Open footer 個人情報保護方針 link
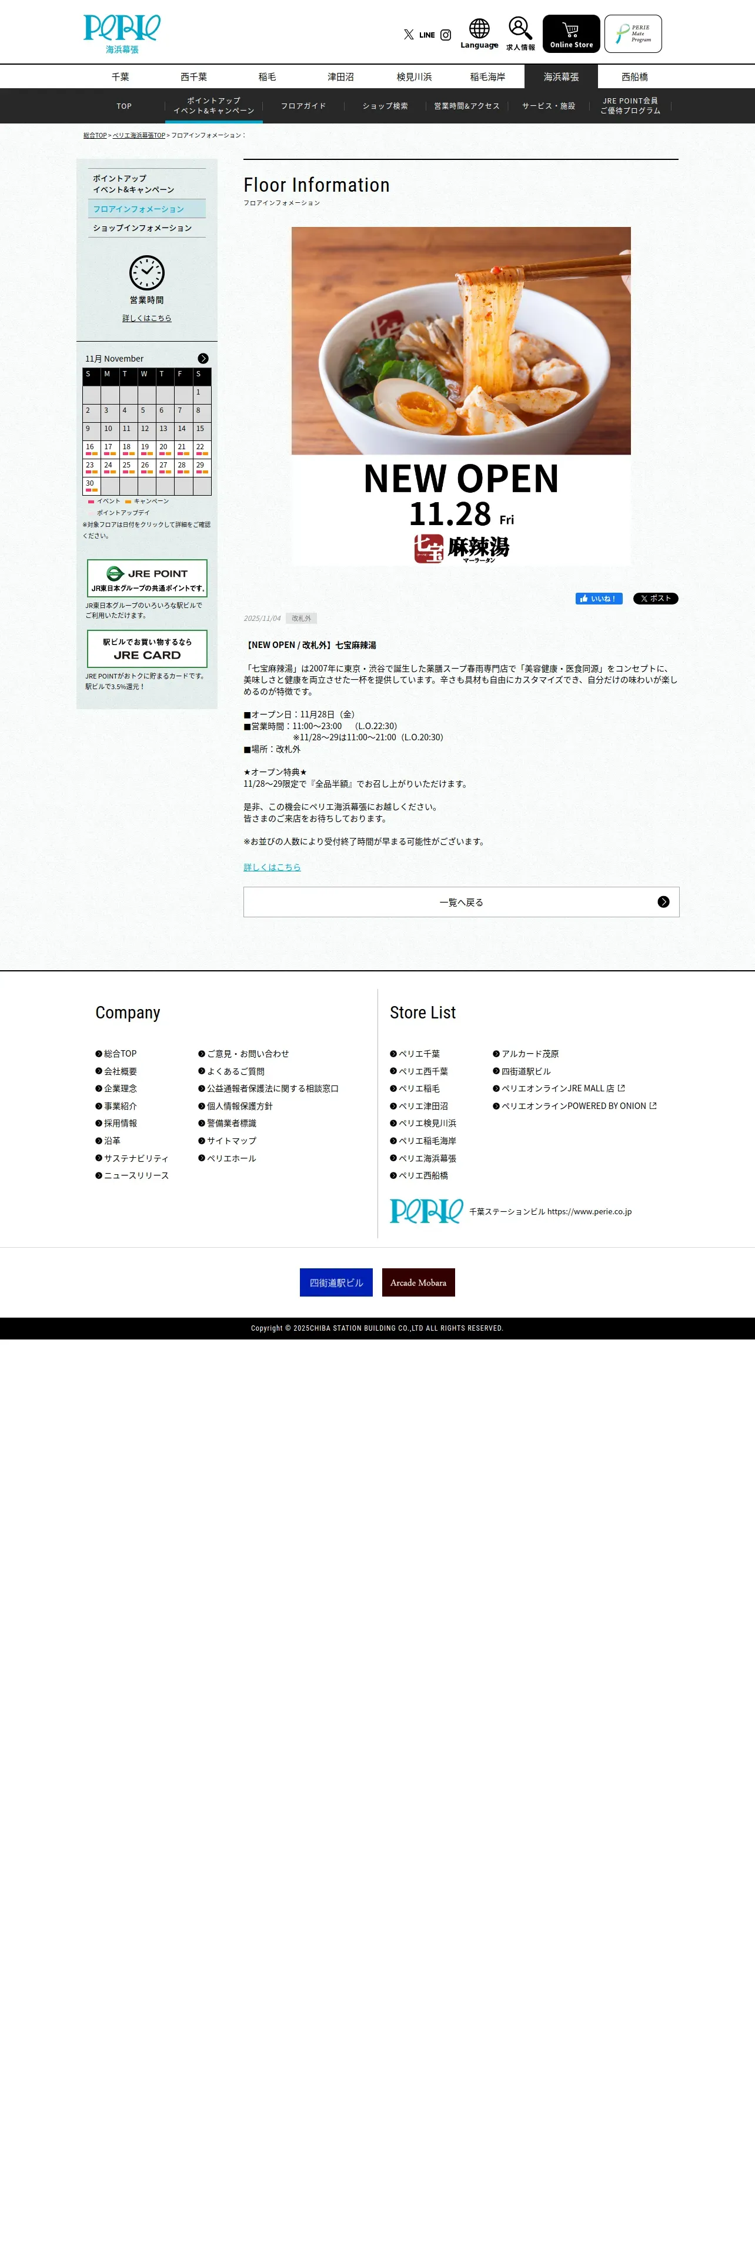This screenshot has height=2265, width=755. click(x=236, y=1106)
